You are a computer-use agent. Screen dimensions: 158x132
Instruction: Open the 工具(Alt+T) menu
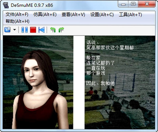130,15
